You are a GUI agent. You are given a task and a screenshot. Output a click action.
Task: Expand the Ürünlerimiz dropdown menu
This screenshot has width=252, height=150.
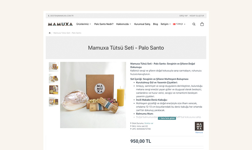(84, 24)
